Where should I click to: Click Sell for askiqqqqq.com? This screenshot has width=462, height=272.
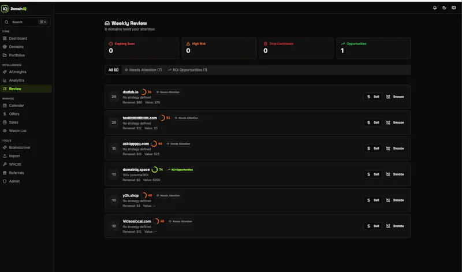pos(372,148)
